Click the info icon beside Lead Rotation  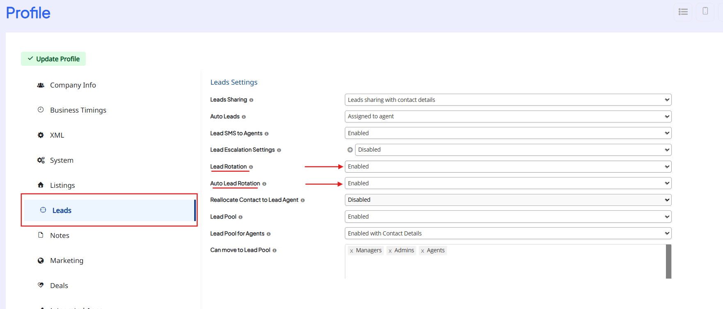pyautogui.click(x=251, y=167)
